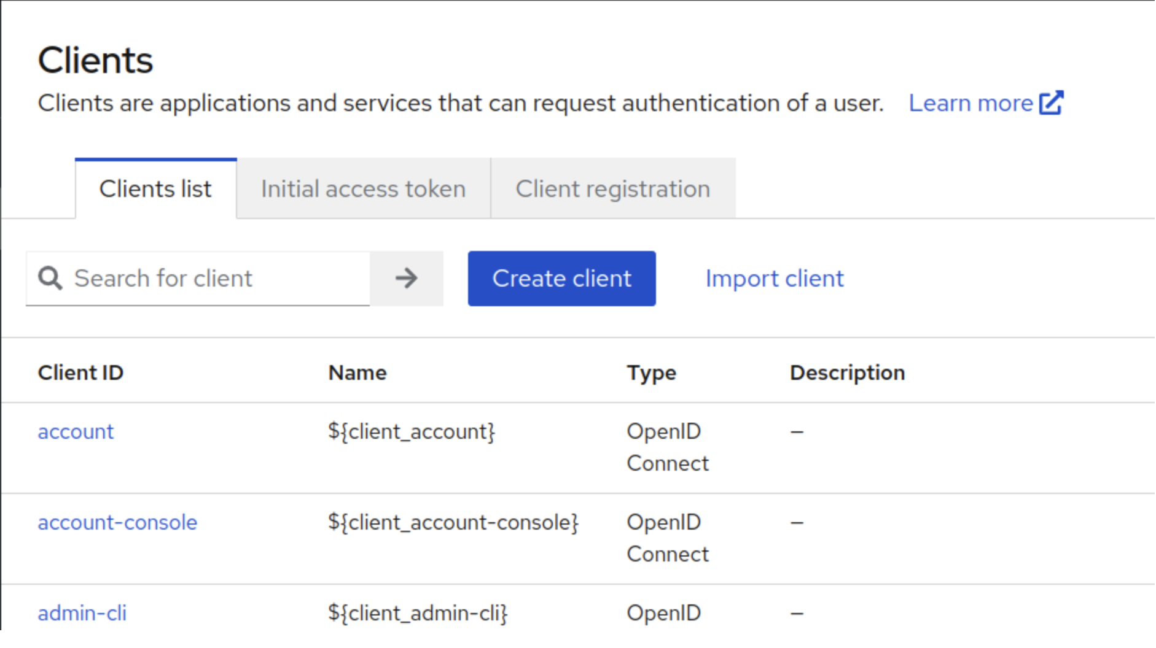Click the OpenID Connect type for admin-cli
Viewport: 1156px width, 648px height.
[x=664, y=612]
